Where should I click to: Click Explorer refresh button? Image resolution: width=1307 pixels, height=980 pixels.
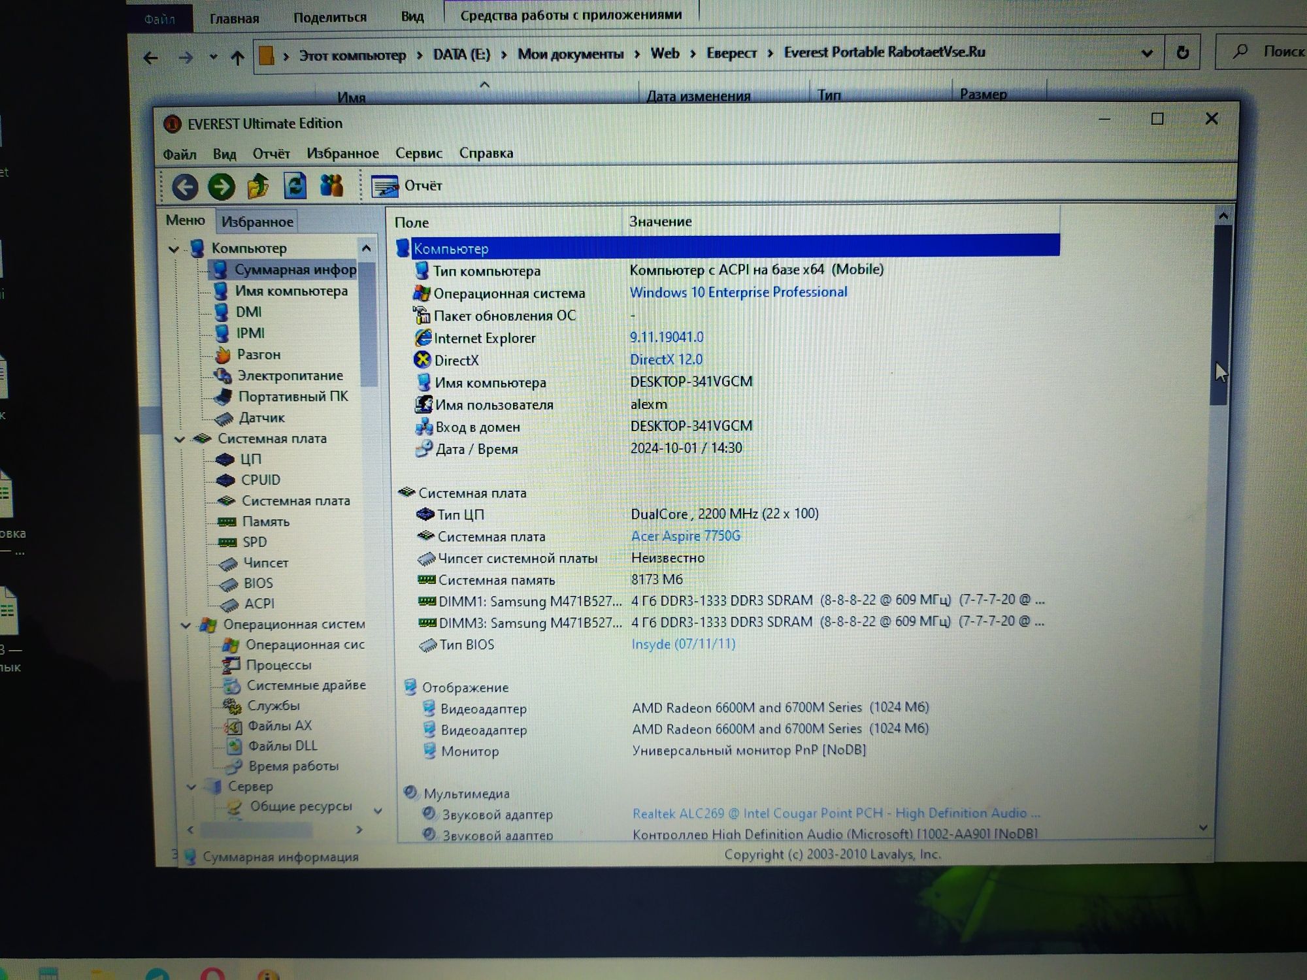(x=1183, y=52)
